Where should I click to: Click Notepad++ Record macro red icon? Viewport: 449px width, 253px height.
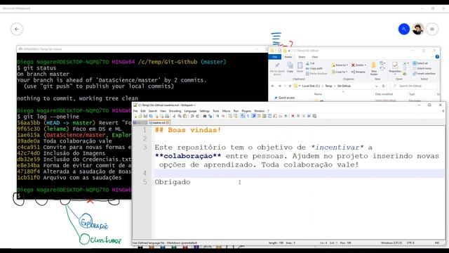[x=293, y=116]
